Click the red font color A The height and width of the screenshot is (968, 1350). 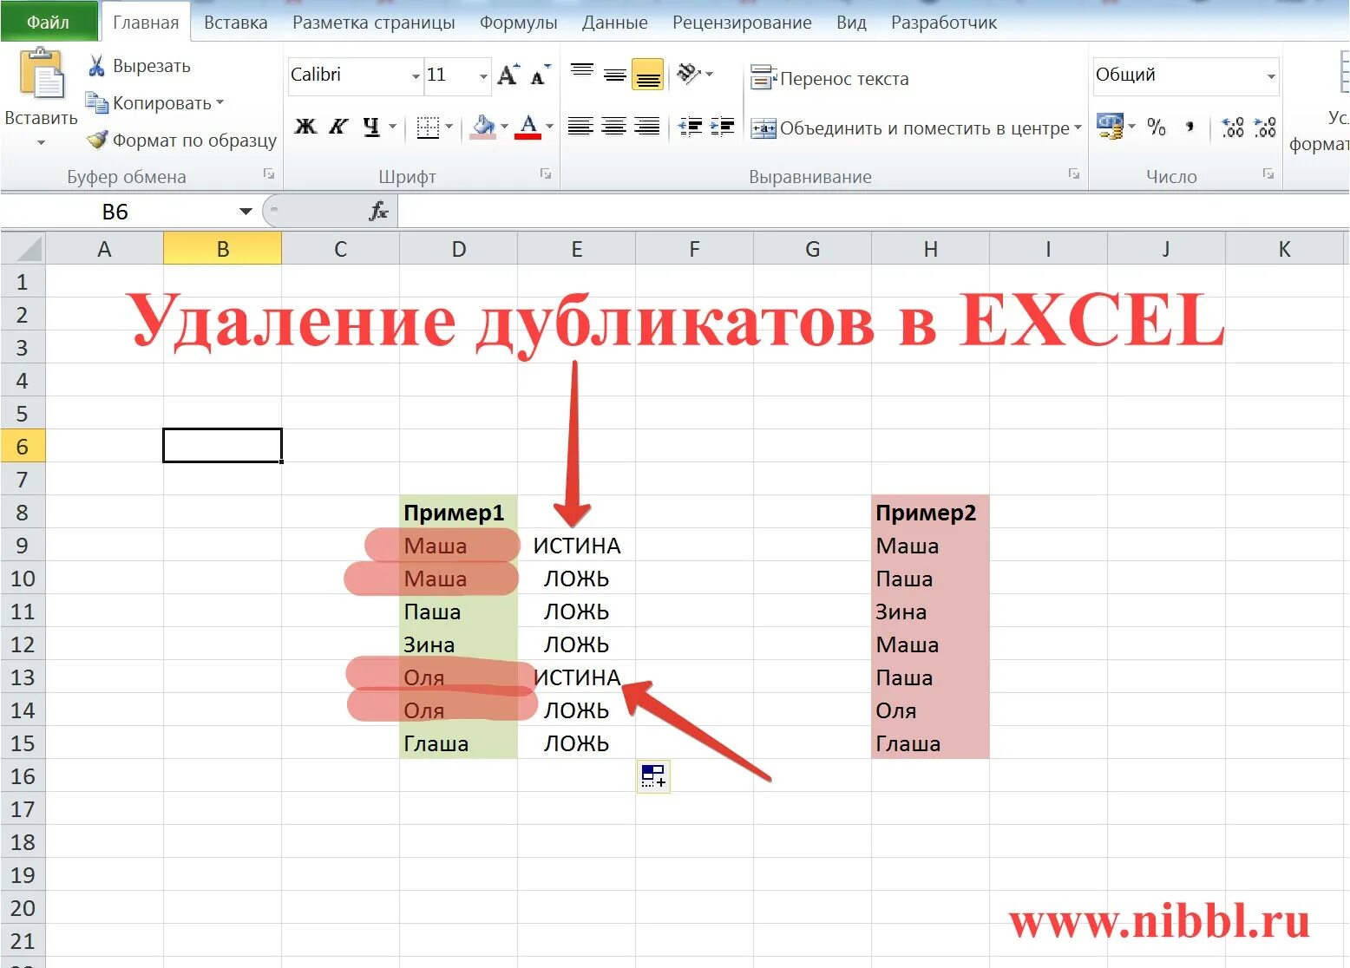pyautogui.click(x=528, y=127)
